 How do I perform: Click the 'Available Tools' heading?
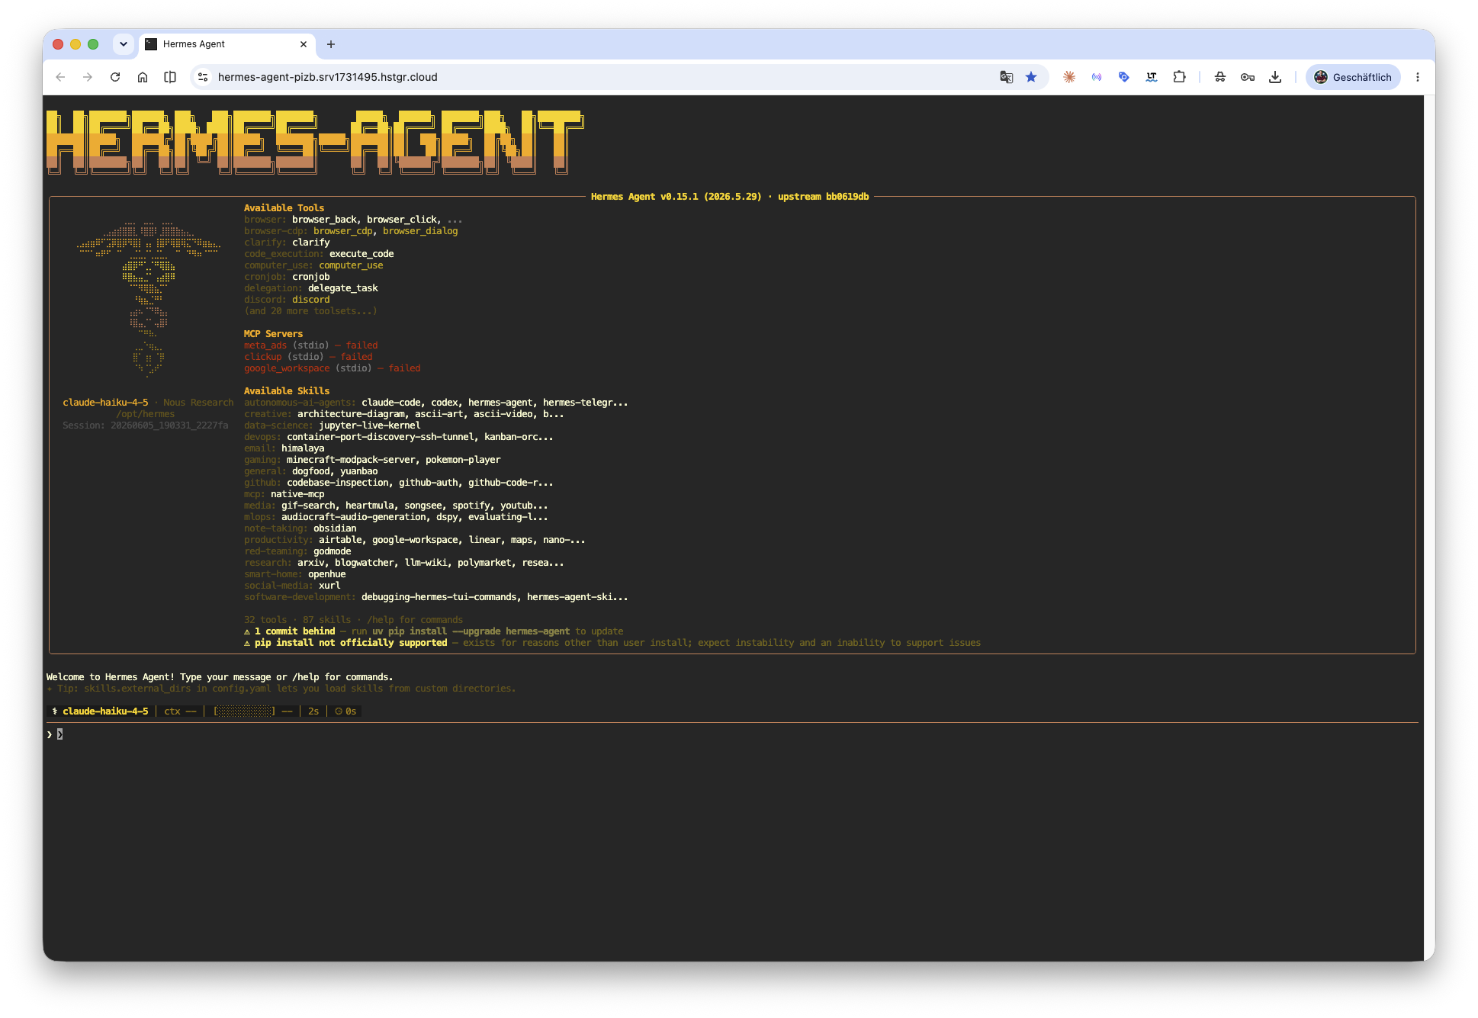pos(284,208)
